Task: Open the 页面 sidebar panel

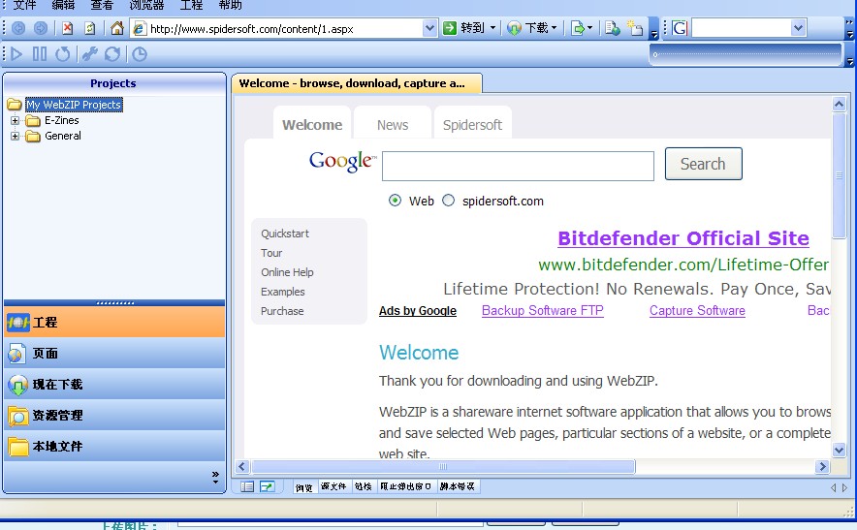Action: tap(114, 353)
